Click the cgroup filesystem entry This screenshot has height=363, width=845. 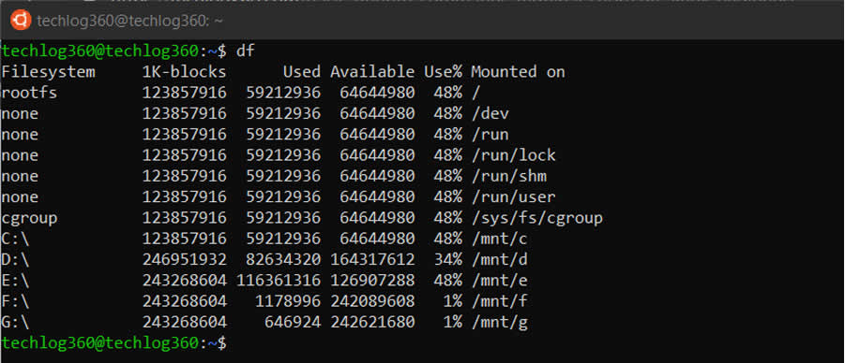point(30,218)
